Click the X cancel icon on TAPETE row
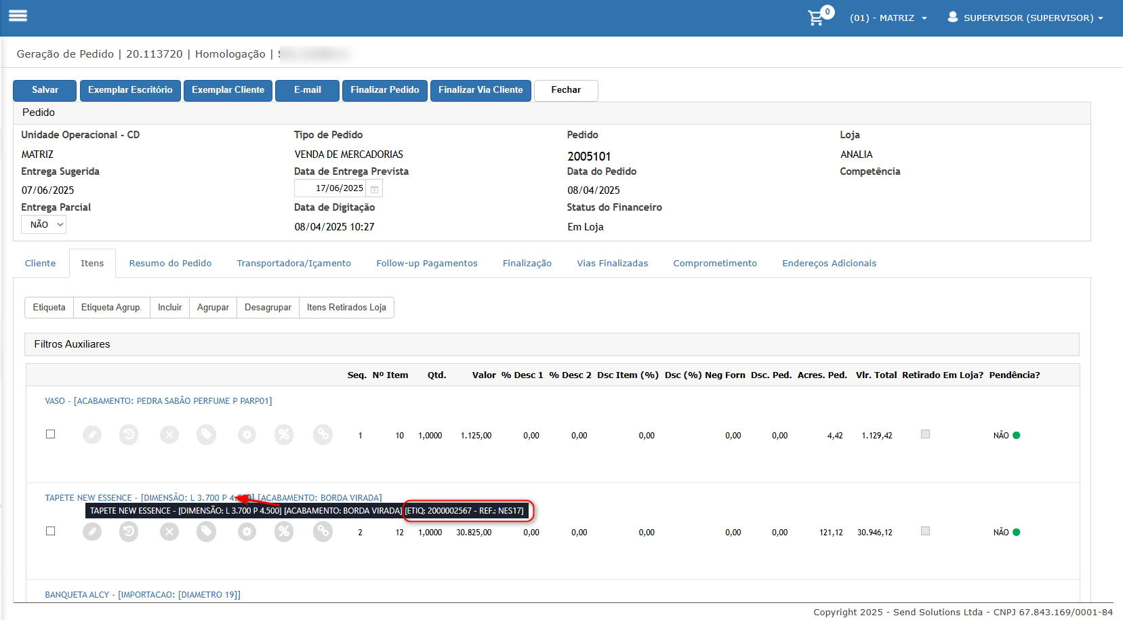1123x620 pixels. click(169, 532)
